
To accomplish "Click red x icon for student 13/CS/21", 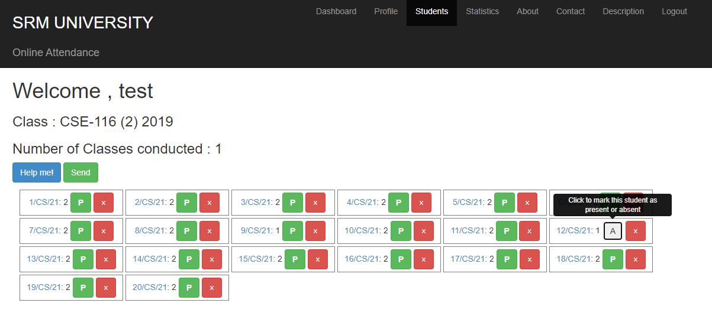I will (106, 259).
